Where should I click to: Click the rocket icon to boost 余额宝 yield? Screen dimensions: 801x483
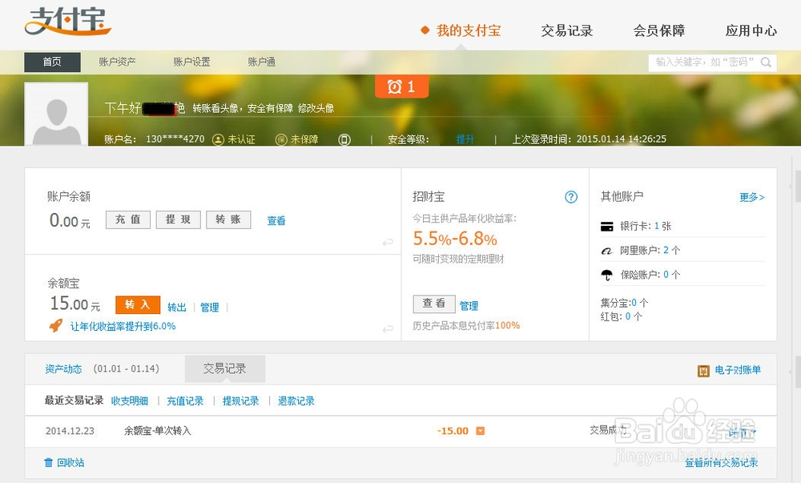click(54, 325)
